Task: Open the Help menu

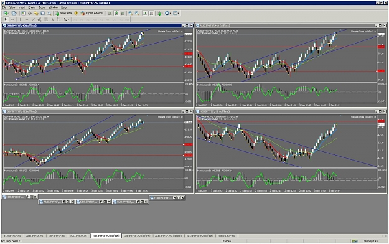Action: 63,7
